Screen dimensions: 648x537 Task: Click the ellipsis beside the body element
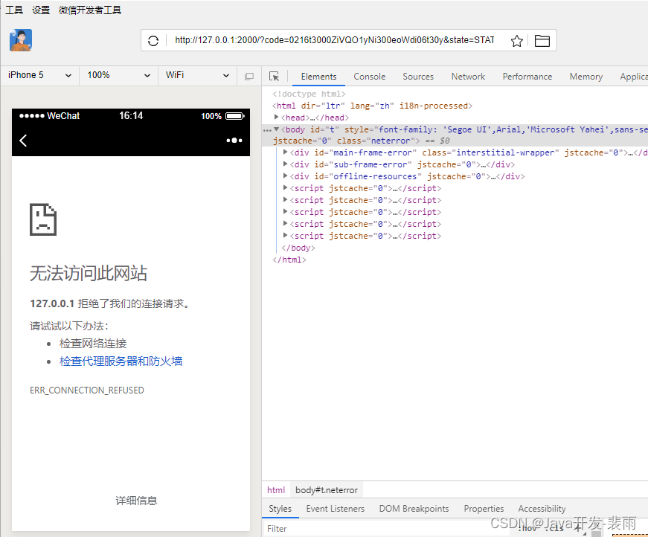[x=267, y=131]
